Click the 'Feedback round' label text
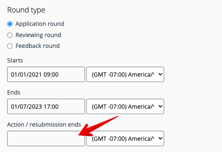 38,46
